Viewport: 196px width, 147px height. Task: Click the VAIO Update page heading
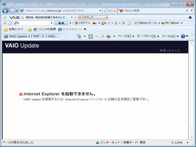pos(22,46)
